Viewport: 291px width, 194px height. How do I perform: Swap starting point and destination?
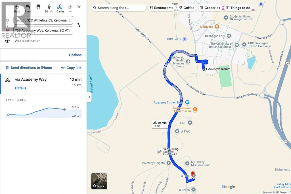tap(79, 25)
